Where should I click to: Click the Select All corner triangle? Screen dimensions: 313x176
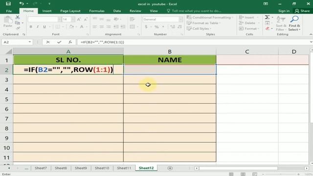click(x=9, y=52)
